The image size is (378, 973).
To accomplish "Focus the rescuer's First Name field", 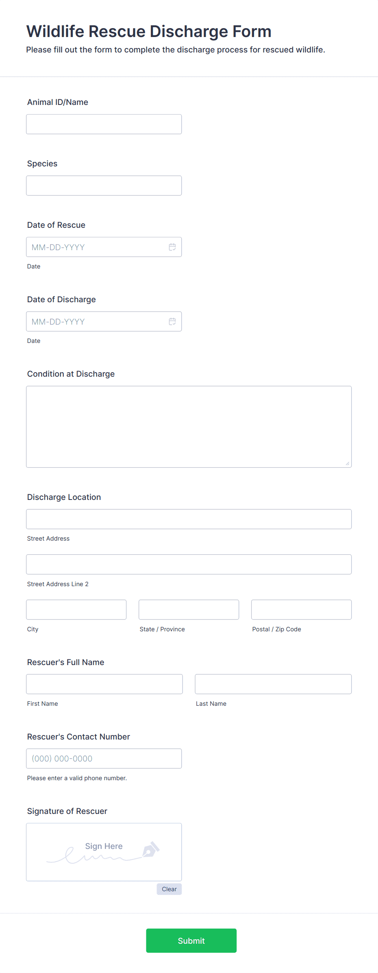I will [104, 684].
